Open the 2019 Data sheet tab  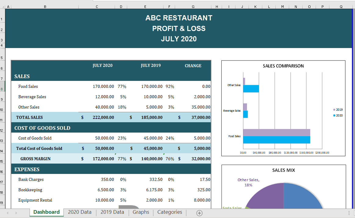point(112,212)
